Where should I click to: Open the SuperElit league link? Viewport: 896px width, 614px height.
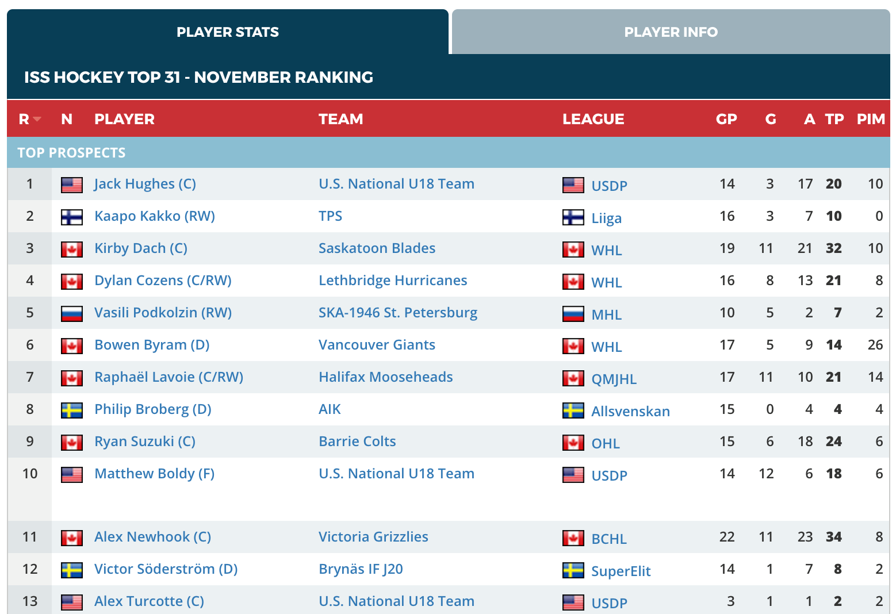tap(621, 571)
